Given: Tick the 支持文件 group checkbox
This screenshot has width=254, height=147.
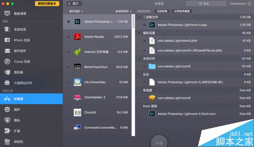Looking at the screenshot, I should [139, 58].
